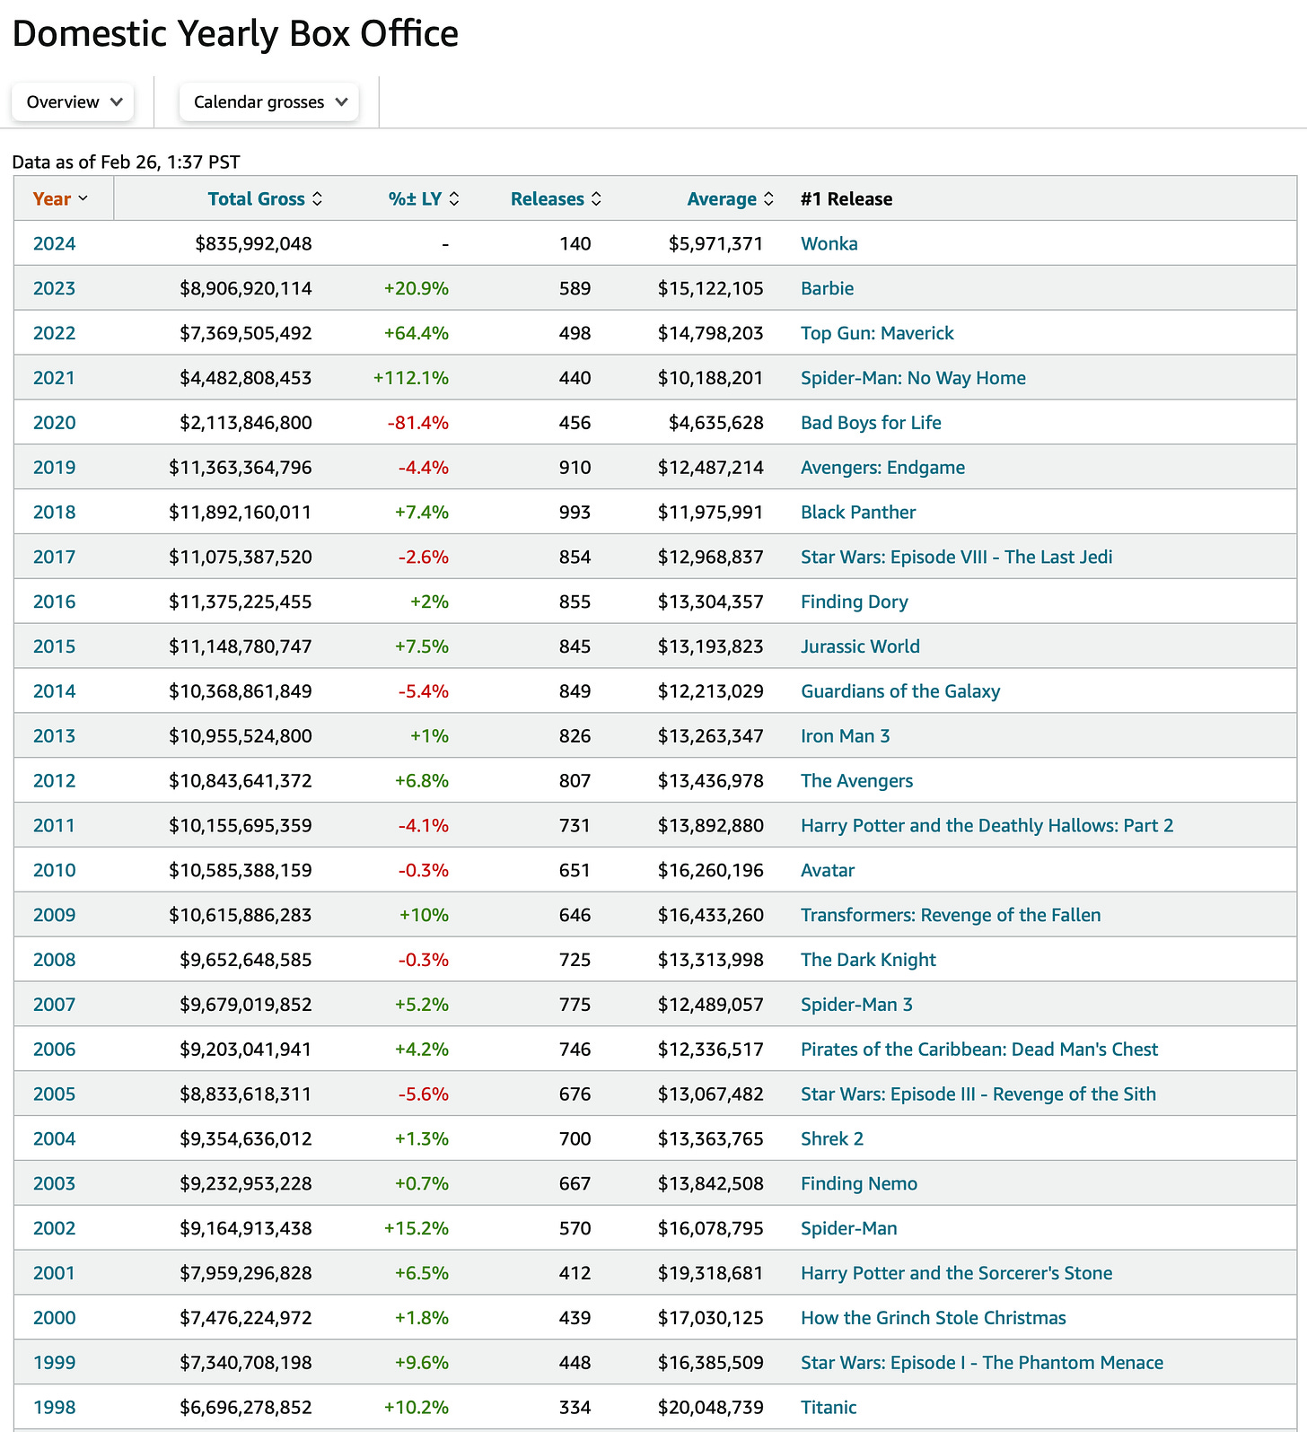Viewport: 1307px width, 1432px height.
Task: Open Star Wars: The Last Jedi link
Action: pyautogui.click(x=956, y=558)
